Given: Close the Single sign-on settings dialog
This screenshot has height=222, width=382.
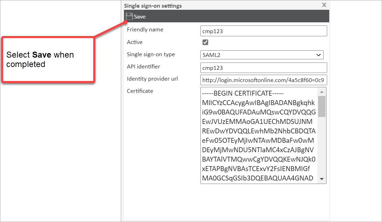Looking at the screenshot, I should tap(324, 5).
